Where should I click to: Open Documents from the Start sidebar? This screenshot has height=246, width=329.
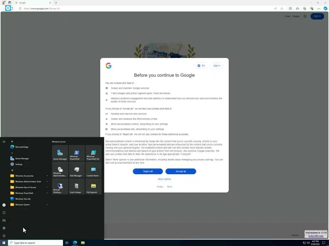pyautogui.click(x=4, y=213)
